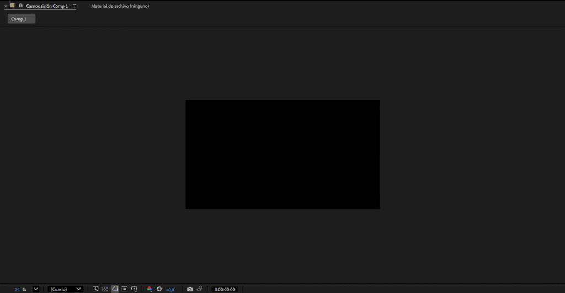Screen dimensions: 565x293
Task: Click the show snapshot icon
Action: coord(199,289)
